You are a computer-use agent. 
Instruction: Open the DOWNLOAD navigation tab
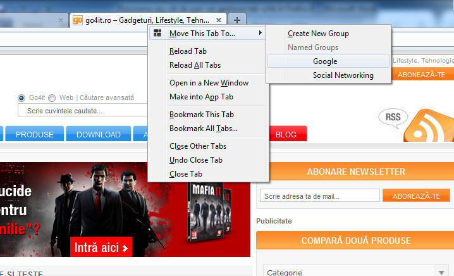(99, 134)
